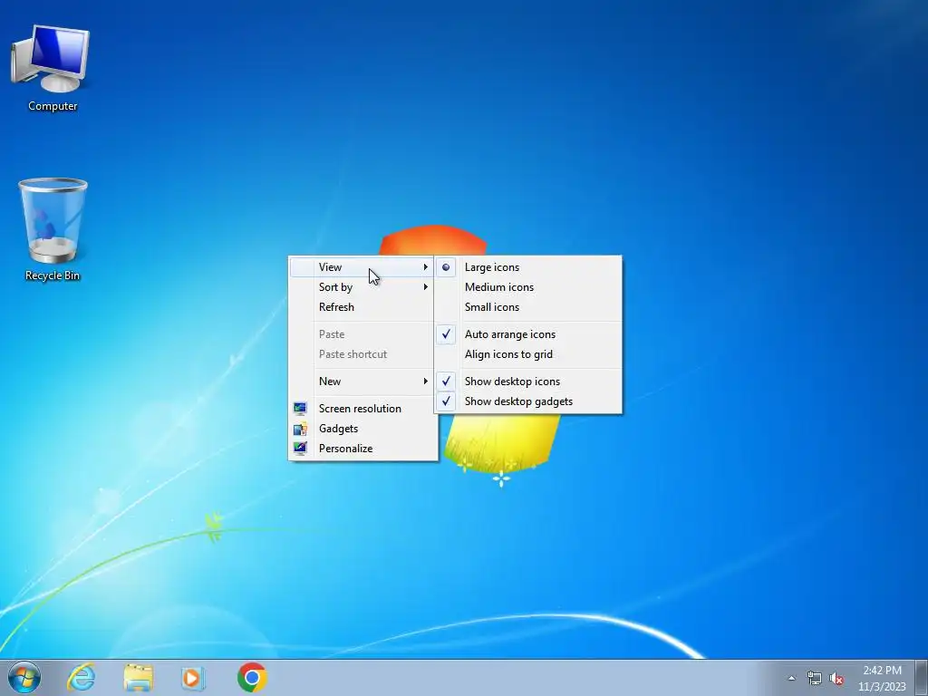Open Personalize from the context menu
Image resolution: width=928 pixels, height=696 pixels.
[x=363, y=449]
